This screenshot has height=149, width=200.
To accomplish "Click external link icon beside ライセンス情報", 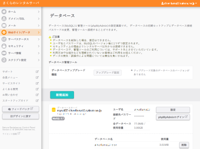I will click(x=19, y=133).
